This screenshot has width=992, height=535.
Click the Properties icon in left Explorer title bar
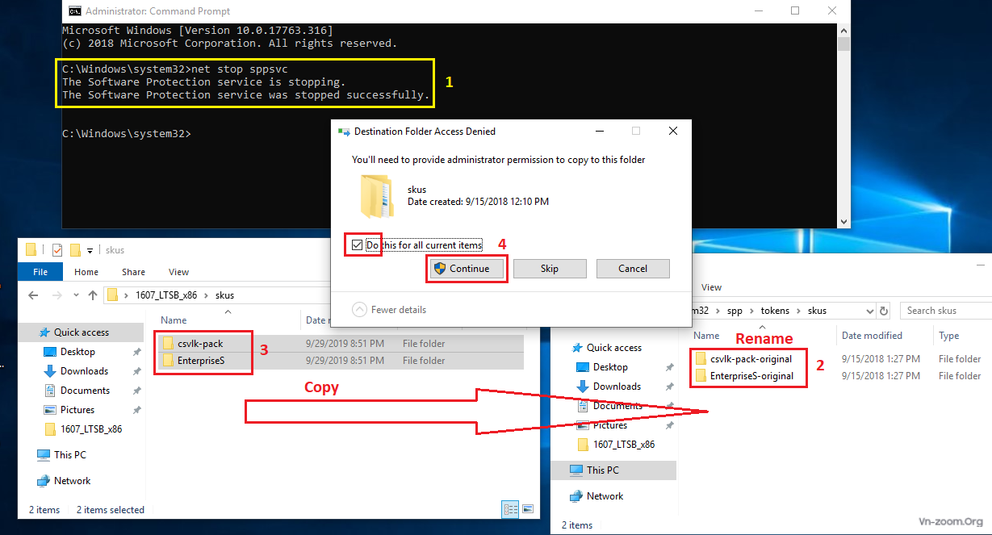pos(57,249)
